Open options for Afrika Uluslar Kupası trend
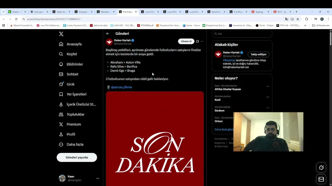Viewport: 332px width, 186px height. point(268,87)
